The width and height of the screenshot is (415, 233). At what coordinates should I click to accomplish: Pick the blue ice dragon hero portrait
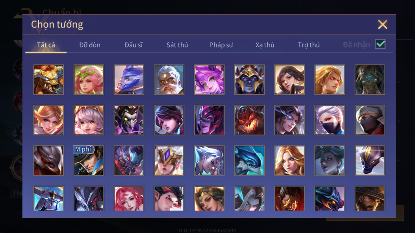pos(249,161)
